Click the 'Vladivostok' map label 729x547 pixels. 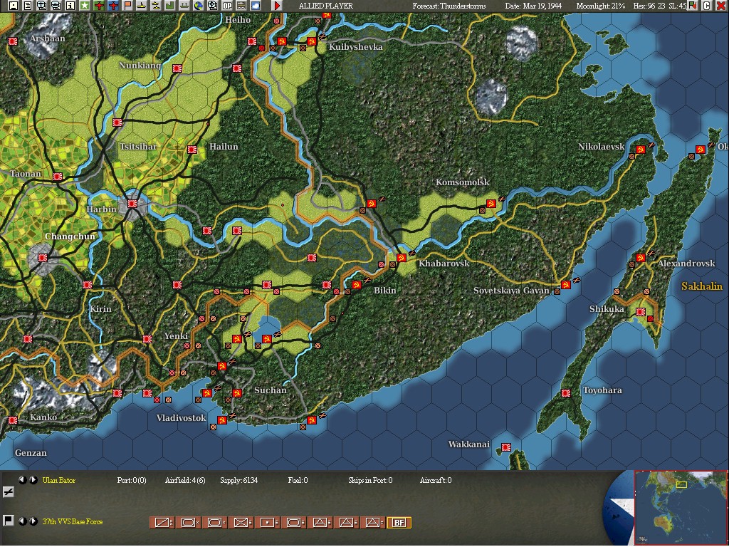[181, 417]
